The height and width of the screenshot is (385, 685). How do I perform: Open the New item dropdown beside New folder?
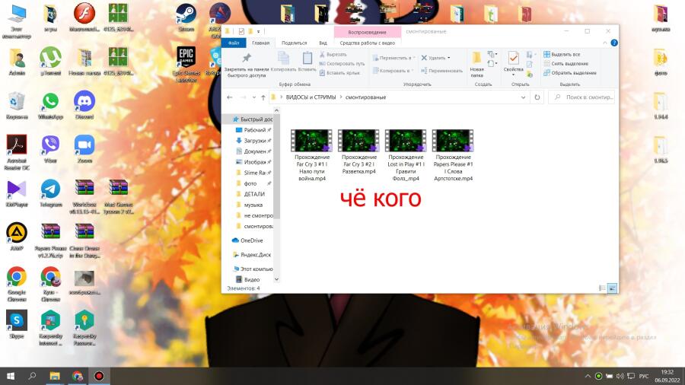tap(492, 55)
